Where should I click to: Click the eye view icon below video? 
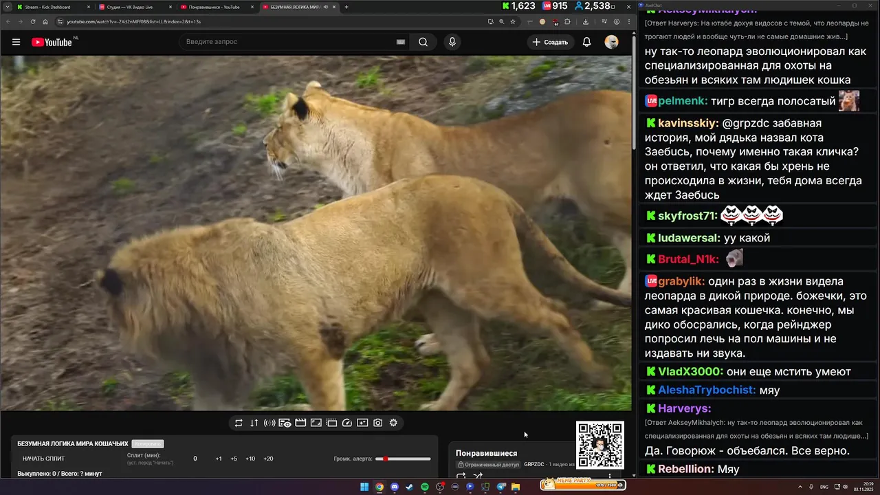[x=285, y=423]
